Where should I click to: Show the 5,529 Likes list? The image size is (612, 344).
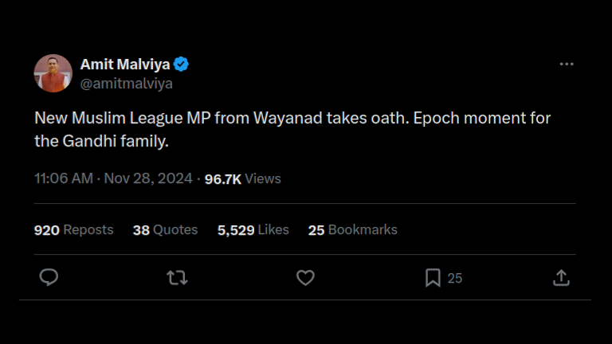tap(253, 229)
